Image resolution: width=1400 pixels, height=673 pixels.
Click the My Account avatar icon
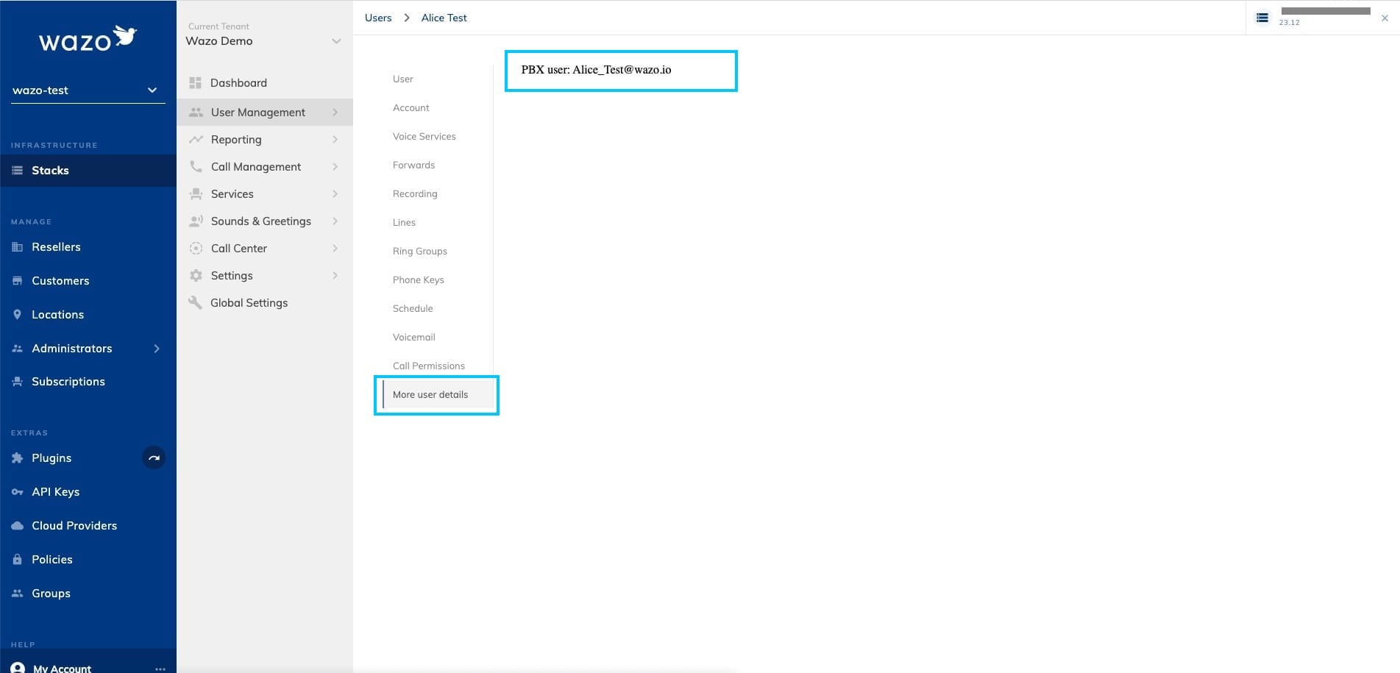(x=18, y=668)
